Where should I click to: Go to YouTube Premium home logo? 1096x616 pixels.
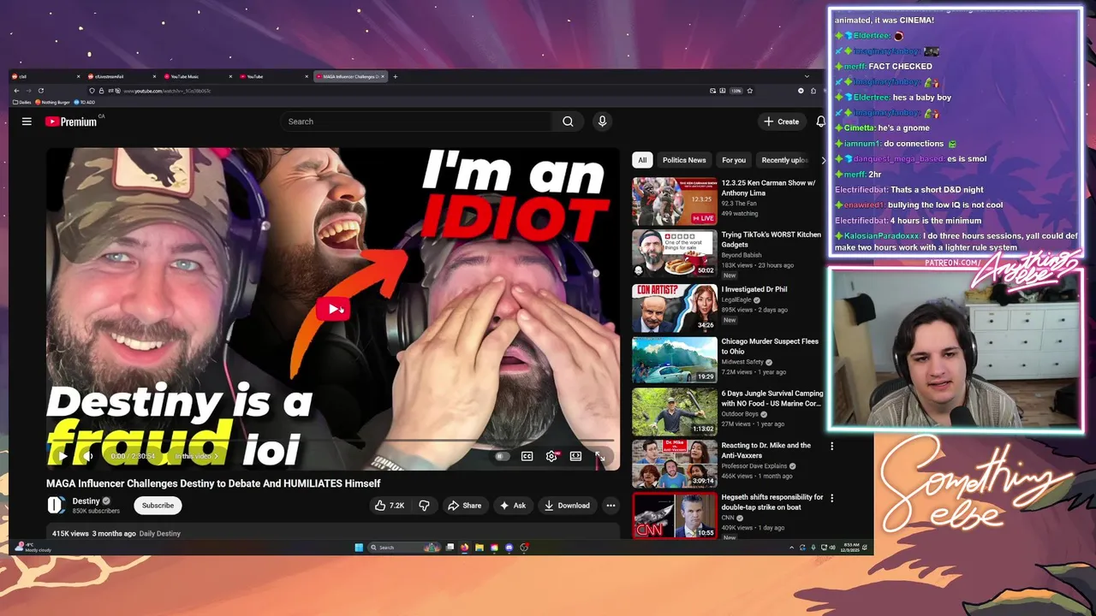point(71,121)
